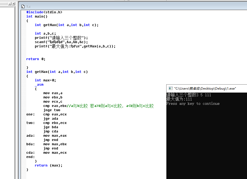Viewport: 247px width, 179px height.
Task: Click the "mov max,ebx" instruction
Action: click(x=55, y=144)
